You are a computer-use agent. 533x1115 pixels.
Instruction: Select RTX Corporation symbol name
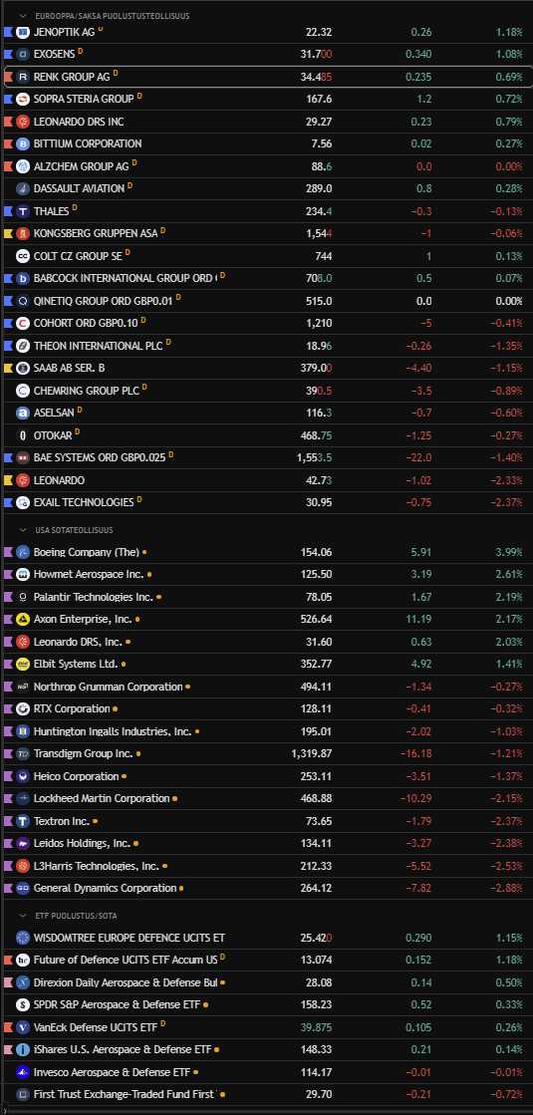72,709
